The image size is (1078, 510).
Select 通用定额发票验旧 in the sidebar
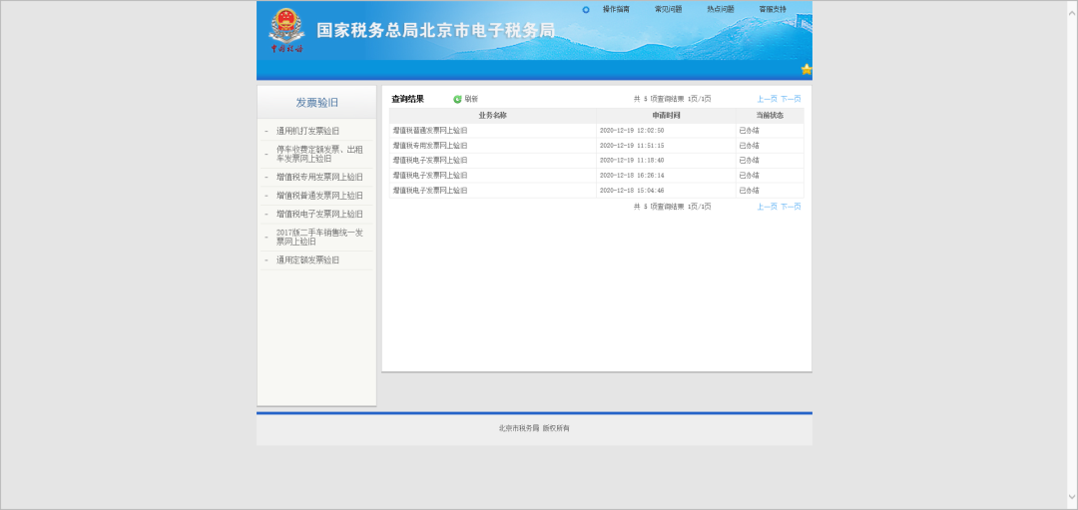[x=307, y=259]
